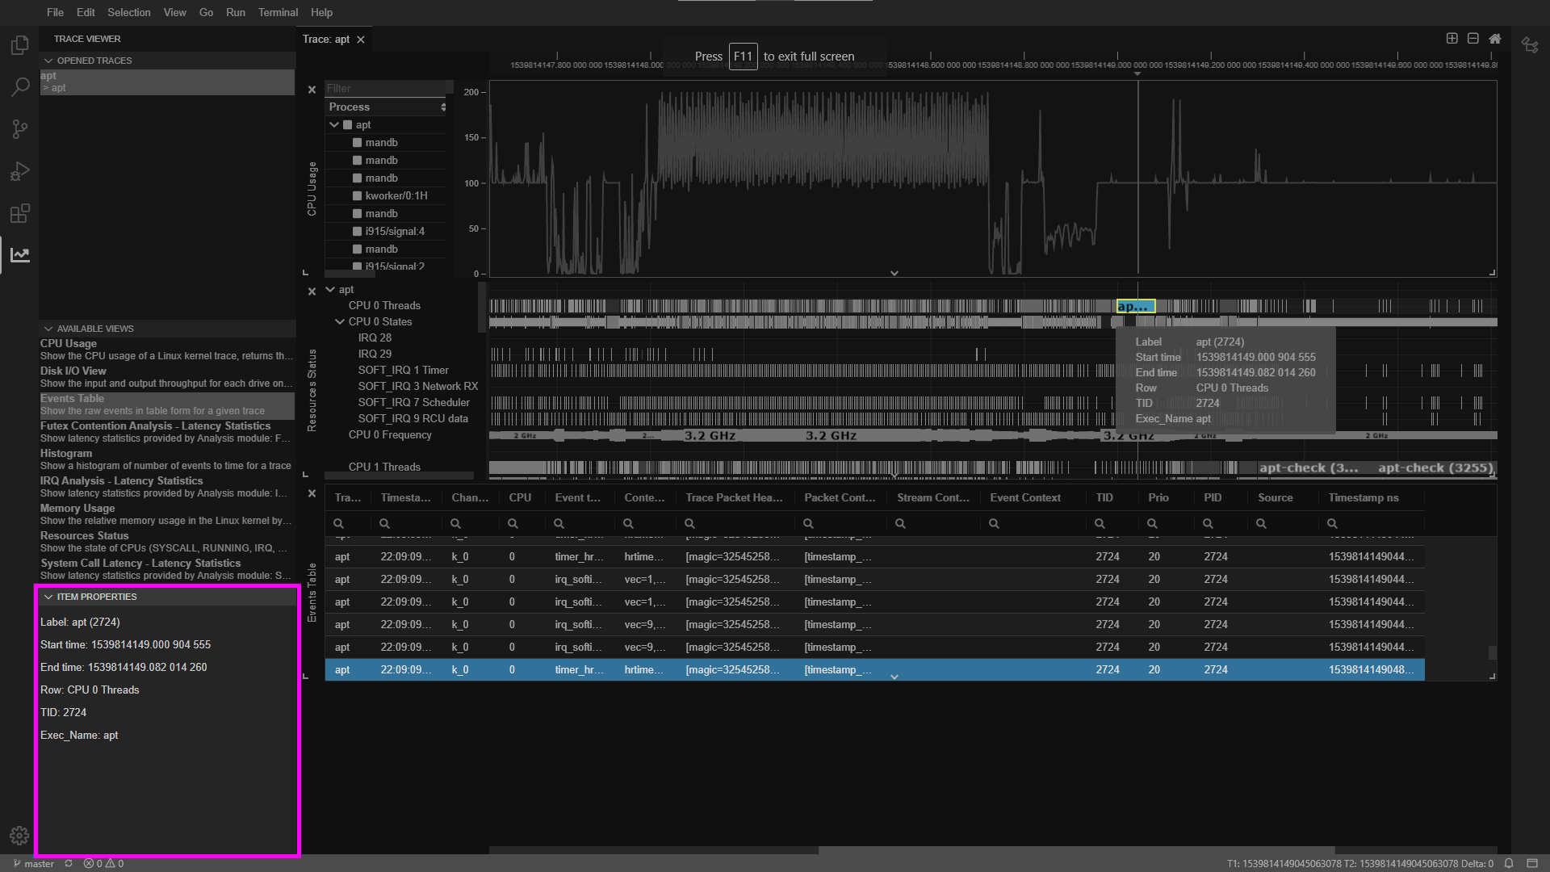The height and width of the screenshot is (872, 1550).
Task: Select the Trace Viewer chart icon
Action: (x=19, y=255)
